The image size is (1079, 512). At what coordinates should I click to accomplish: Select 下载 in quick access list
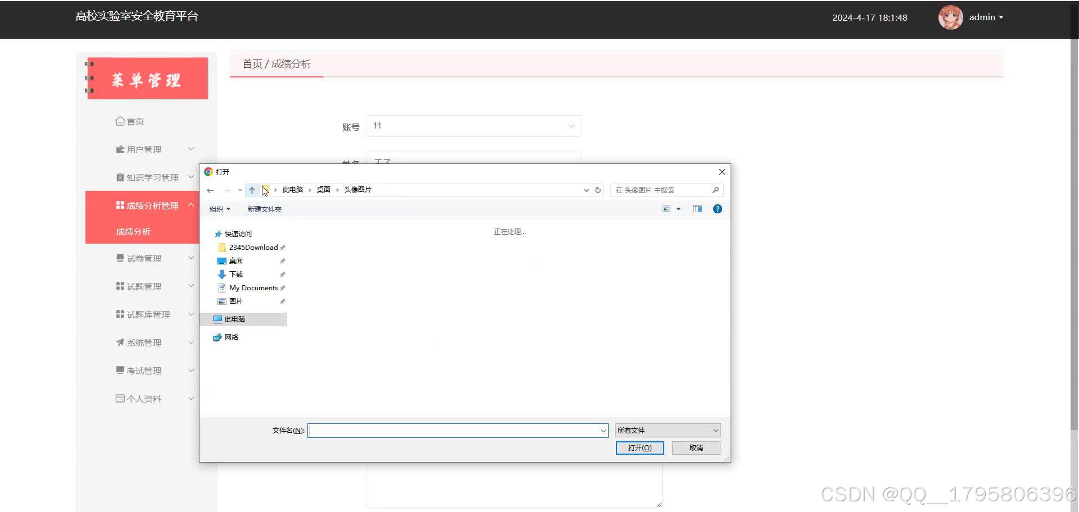tap(235, 274)
